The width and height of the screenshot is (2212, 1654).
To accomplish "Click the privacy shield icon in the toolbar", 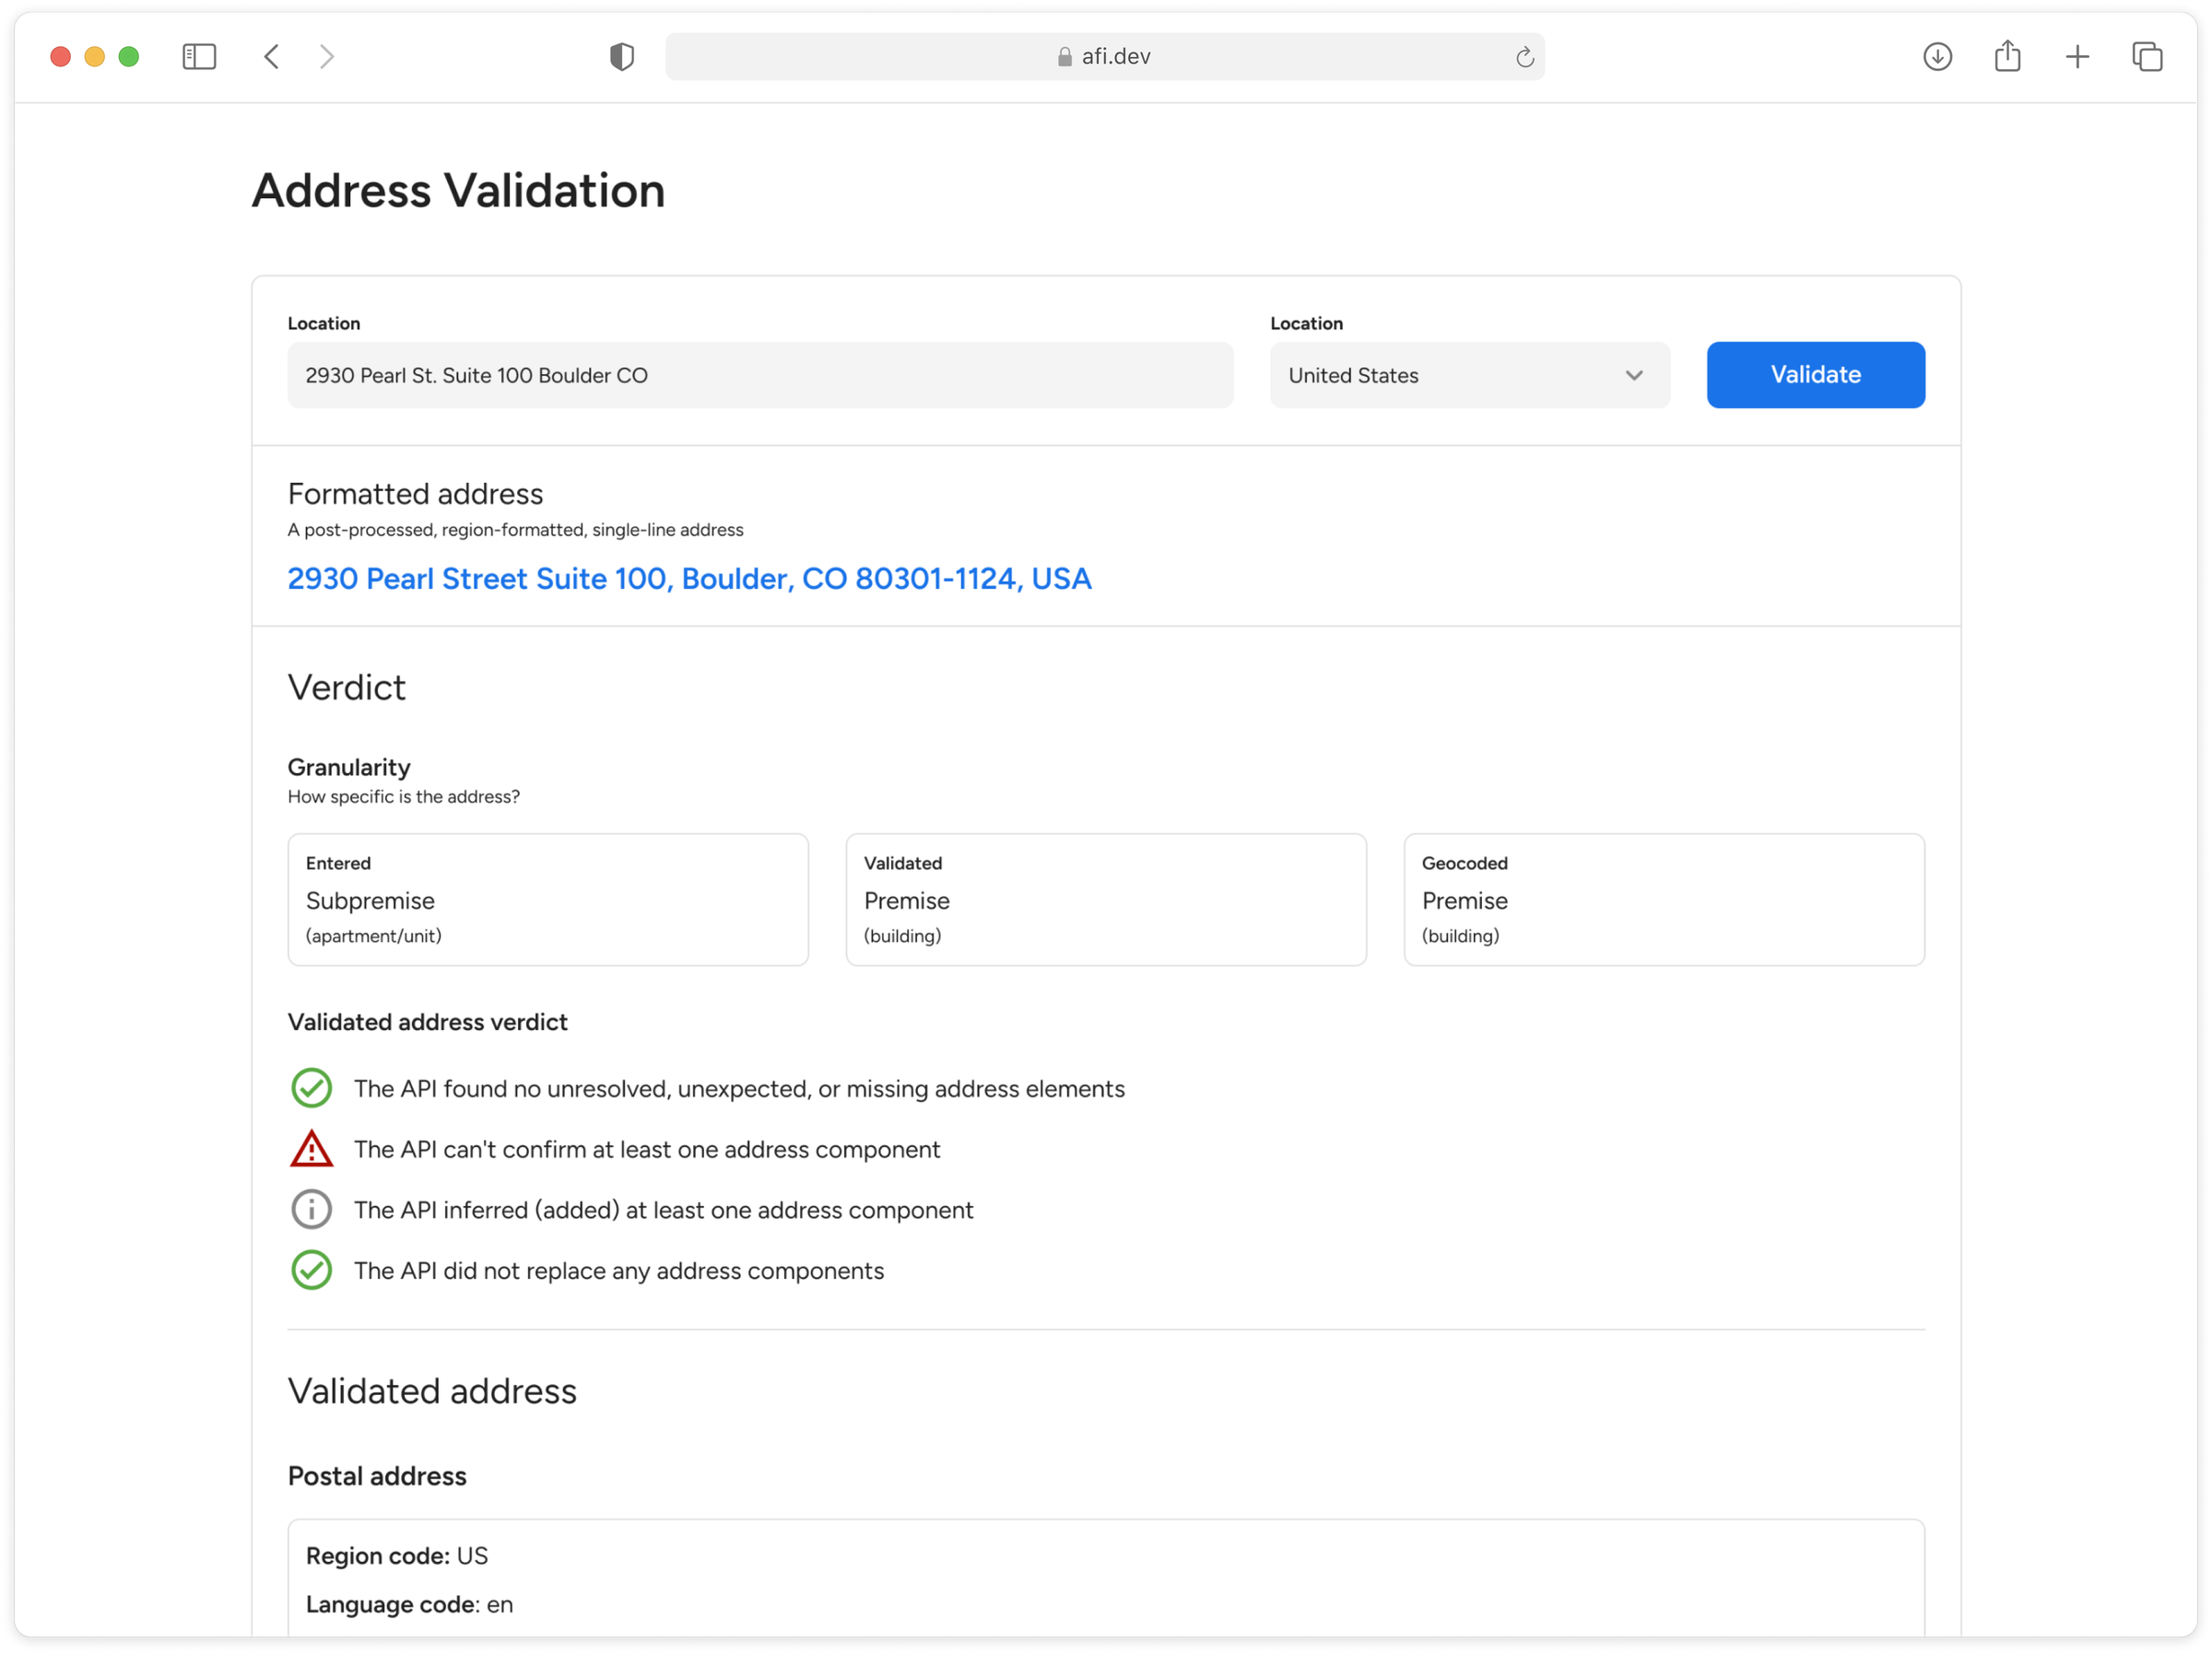I will (621, 56).
